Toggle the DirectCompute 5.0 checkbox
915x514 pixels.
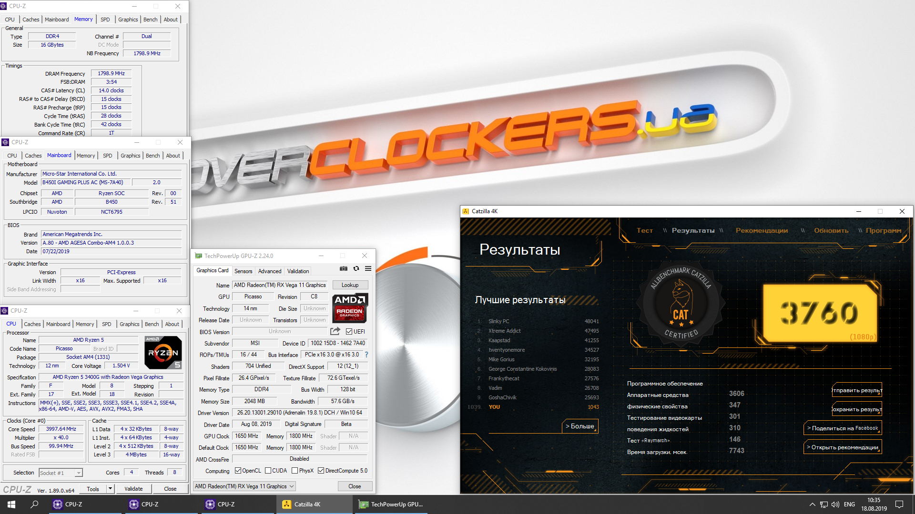321,471
